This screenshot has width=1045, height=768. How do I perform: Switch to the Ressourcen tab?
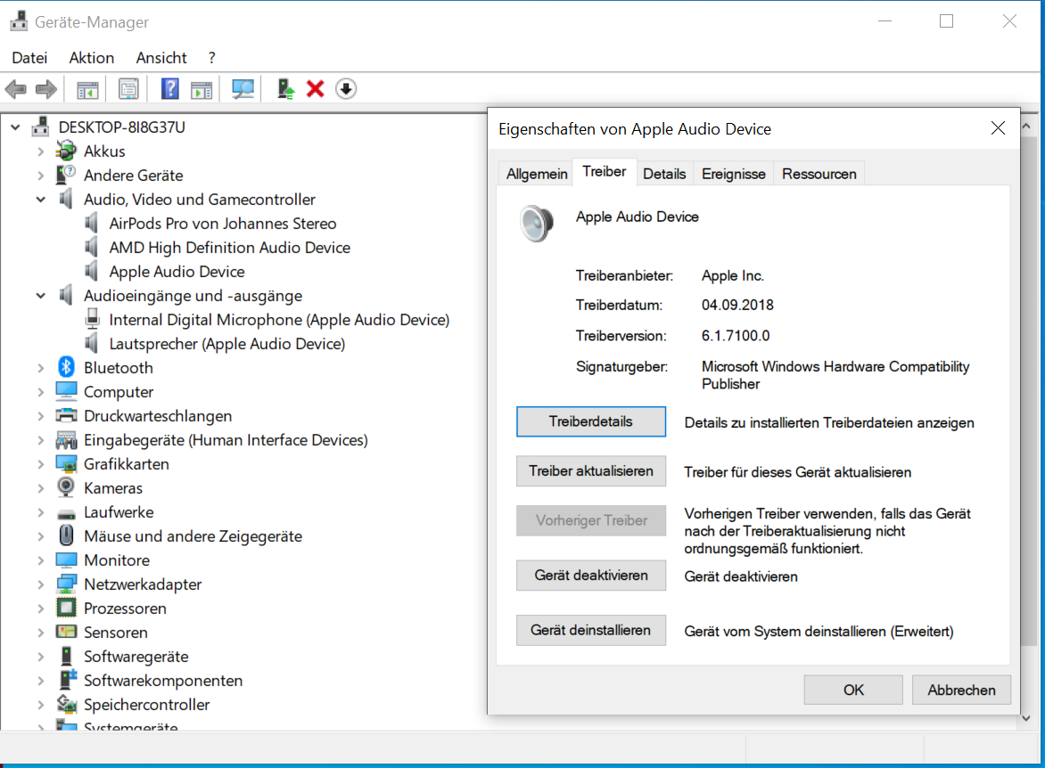[819, 174]
